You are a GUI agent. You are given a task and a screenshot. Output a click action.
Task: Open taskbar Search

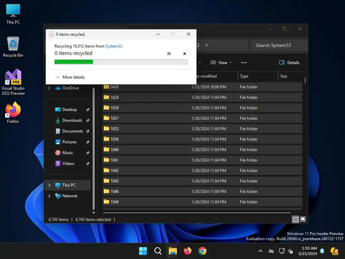(158, 251)
